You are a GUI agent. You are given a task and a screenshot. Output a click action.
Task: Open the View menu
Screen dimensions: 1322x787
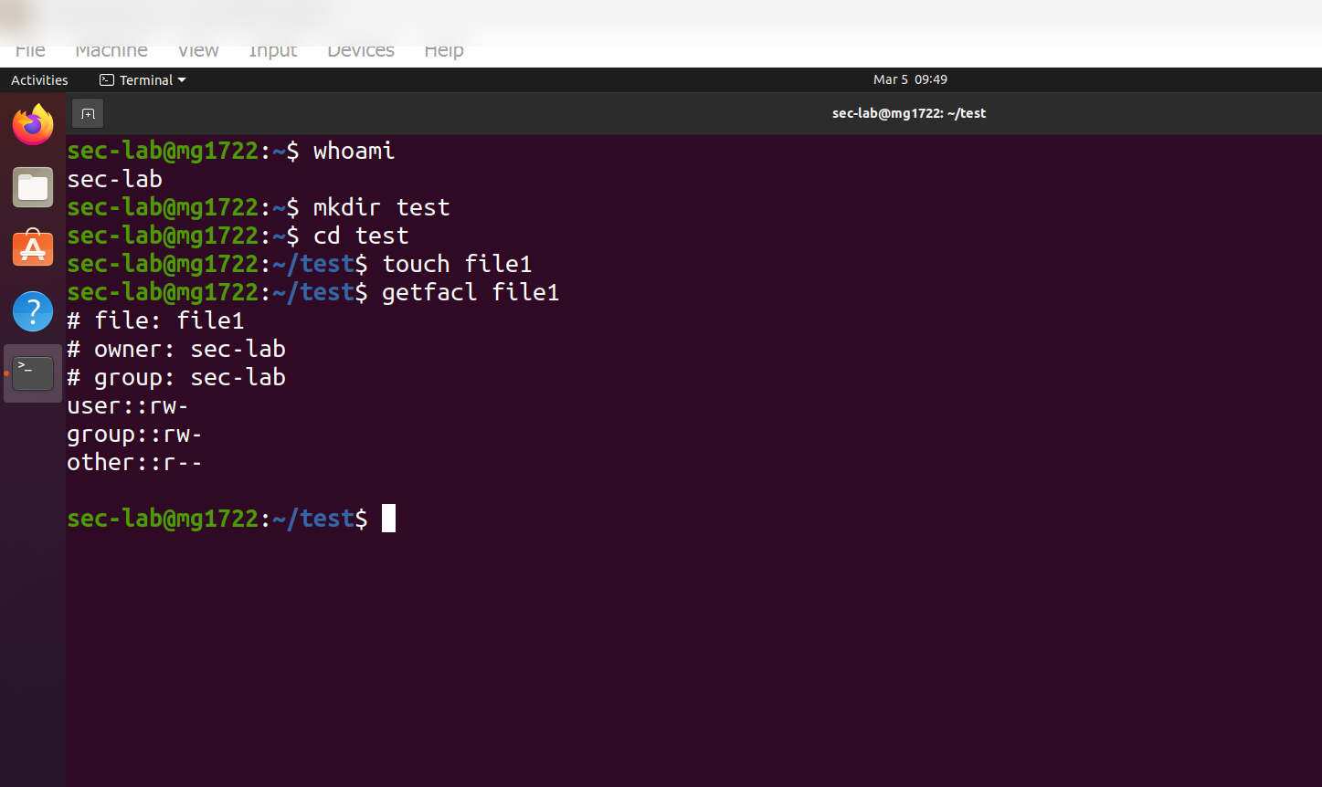(x=198, y=50)
